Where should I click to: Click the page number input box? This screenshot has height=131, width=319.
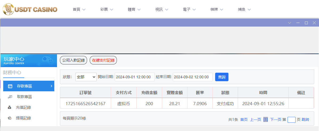click(x=291, y=120)
